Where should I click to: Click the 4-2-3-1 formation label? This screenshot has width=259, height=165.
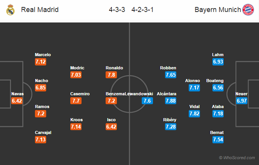click(x=143, y=10)
